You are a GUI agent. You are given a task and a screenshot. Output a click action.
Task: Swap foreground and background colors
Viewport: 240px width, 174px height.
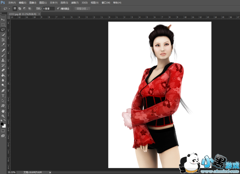coord(5,120)
